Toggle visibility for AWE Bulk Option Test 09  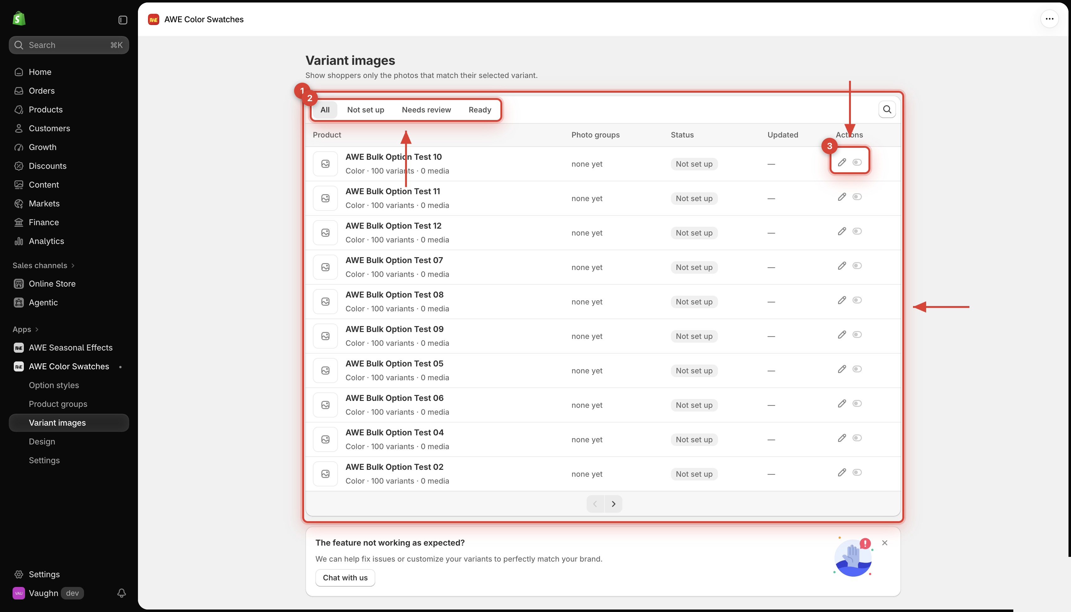857,335
